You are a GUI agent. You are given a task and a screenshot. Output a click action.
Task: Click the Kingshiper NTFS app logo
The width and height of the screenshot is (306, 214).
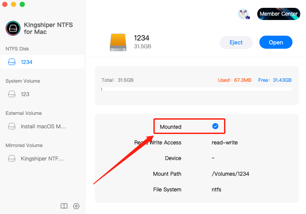coord(13,28)
